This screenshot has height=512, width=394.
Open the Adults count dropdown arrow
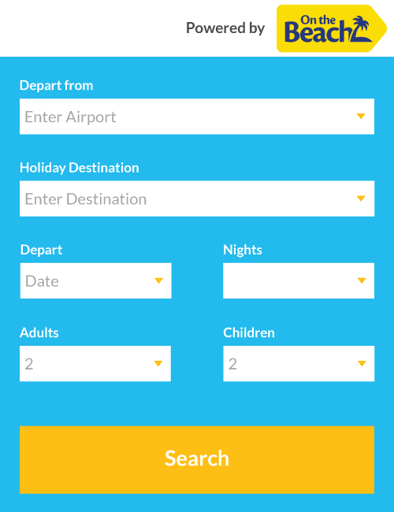[x=158, y=363]
